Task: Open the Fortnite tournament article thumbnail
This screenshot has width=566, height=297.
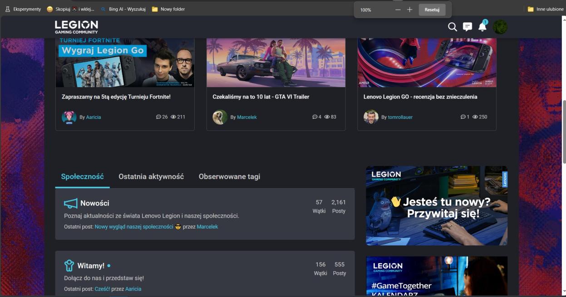Action: point(125,63)
